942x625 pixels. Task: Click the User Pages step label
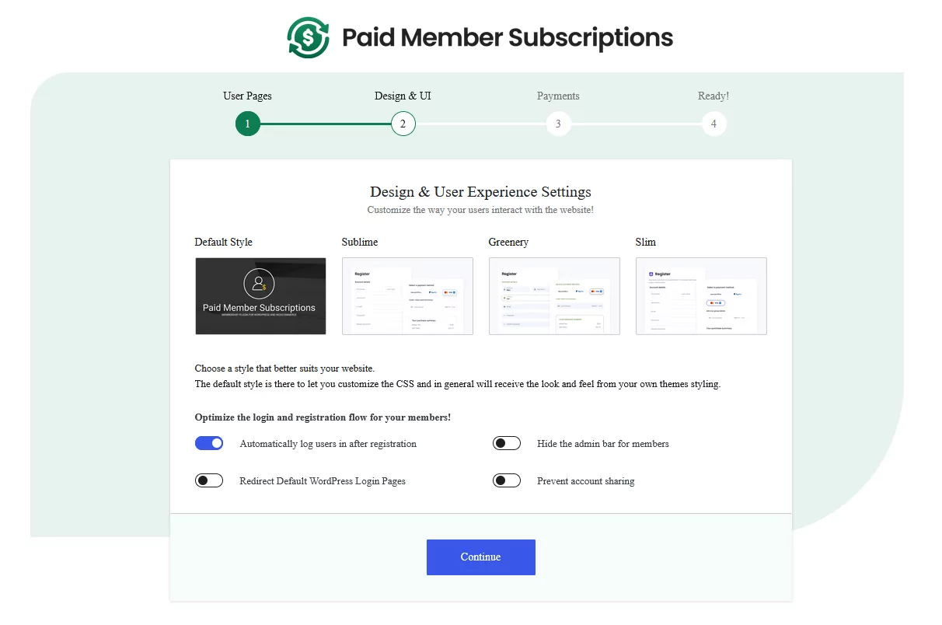pyautogui.click(x=248, y=96)
